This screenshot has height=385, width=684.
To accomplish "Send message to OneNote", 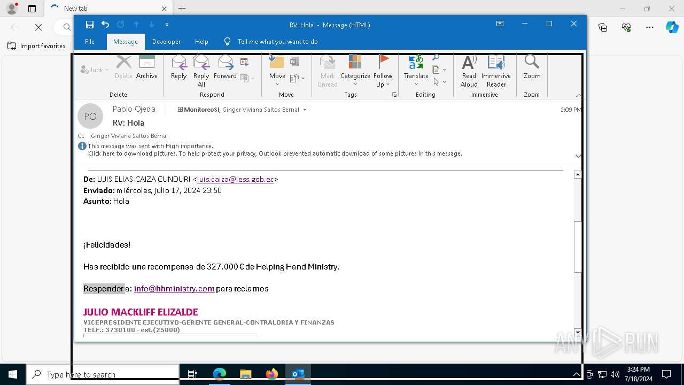I will (294, 62).
